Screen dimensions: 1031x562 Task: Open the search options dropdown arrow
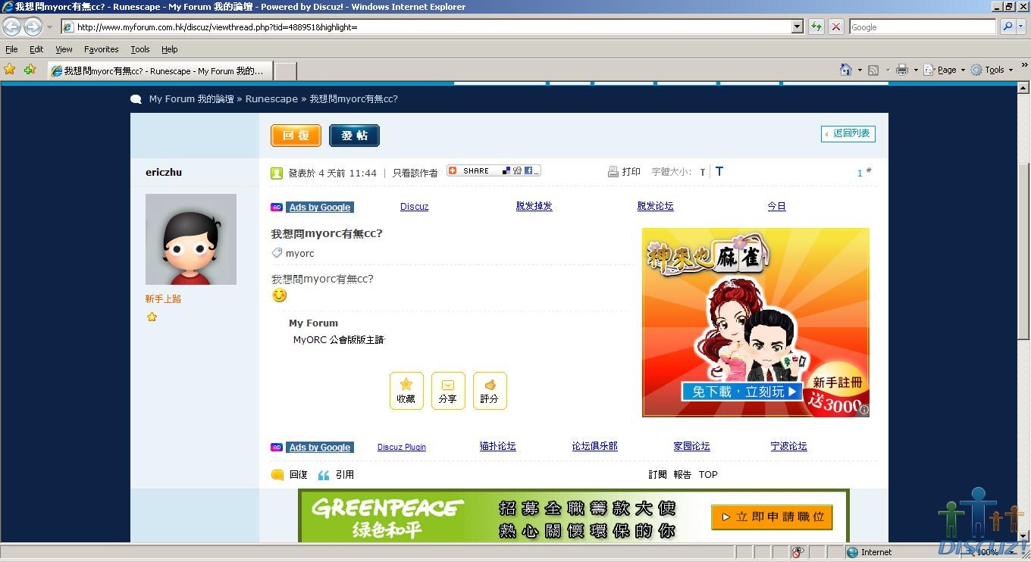[x=1022, y=27]
